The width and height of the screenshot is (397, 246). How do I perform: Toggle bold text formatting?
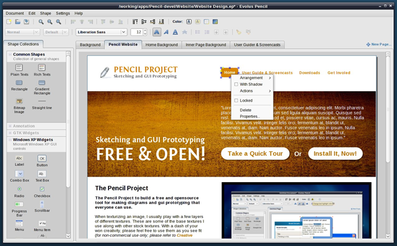(x=157, y=32)
